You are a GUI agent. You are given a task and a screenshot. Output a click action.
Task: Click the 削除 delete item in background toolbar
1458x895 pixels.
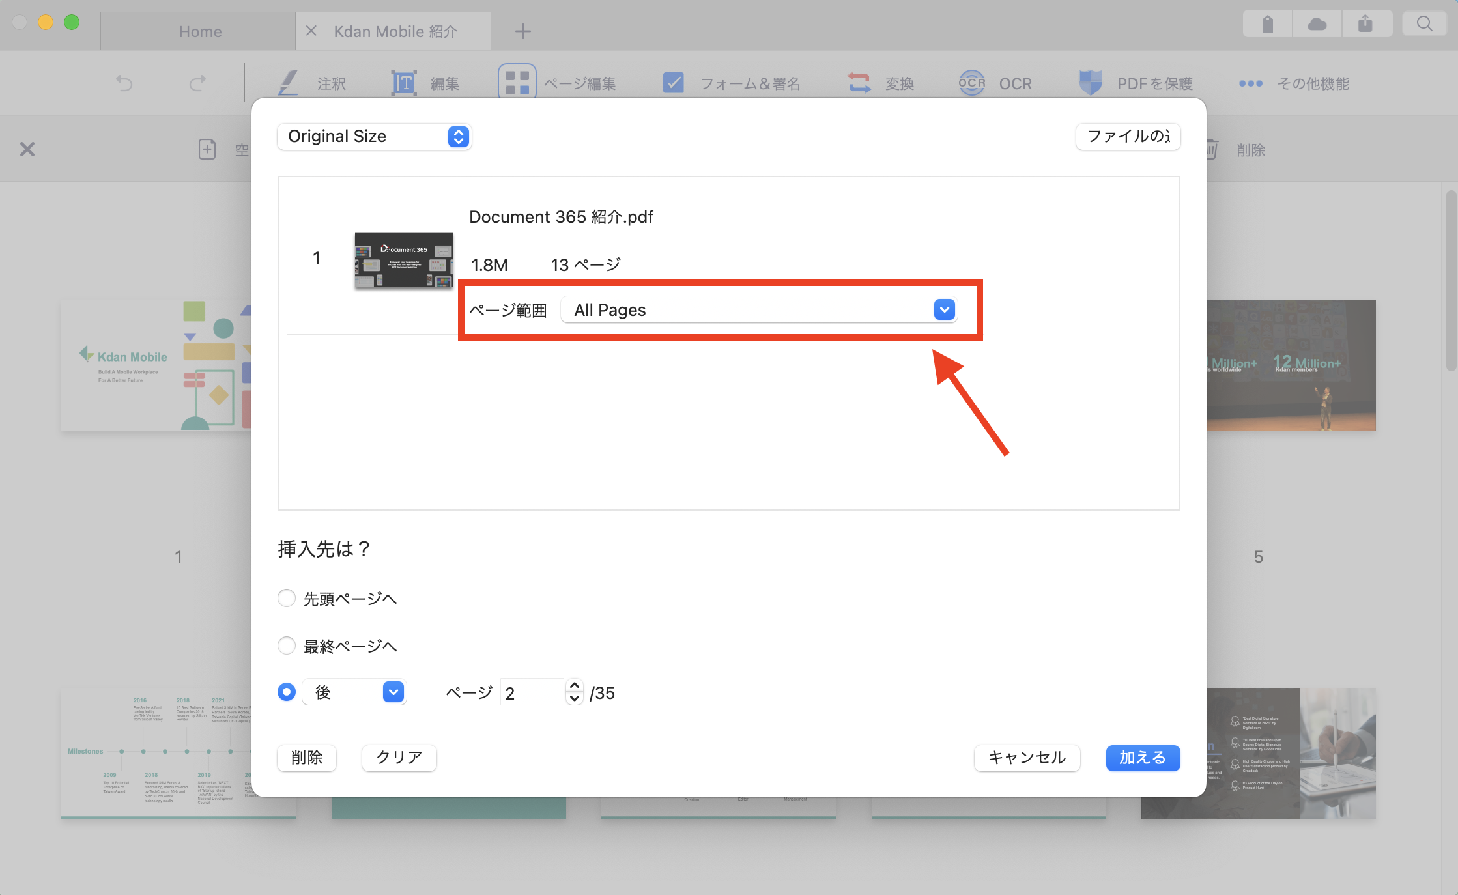(x=1236, y=150)
